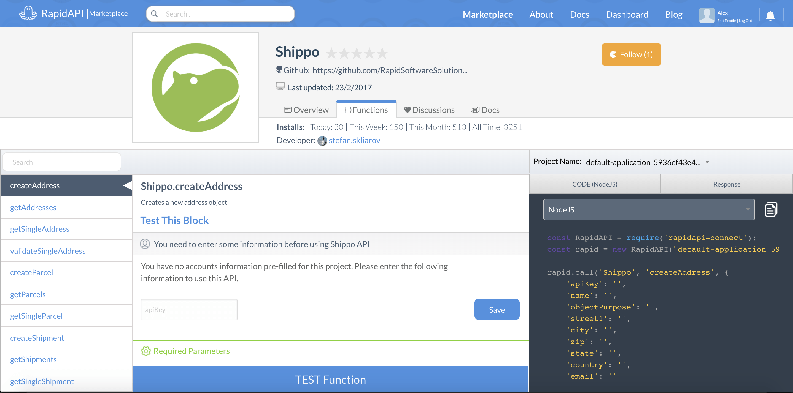Viewport: 793px width, 393px height.
Task: Switch to the CODE (NodeJS) tab
Action: point(594,184)
